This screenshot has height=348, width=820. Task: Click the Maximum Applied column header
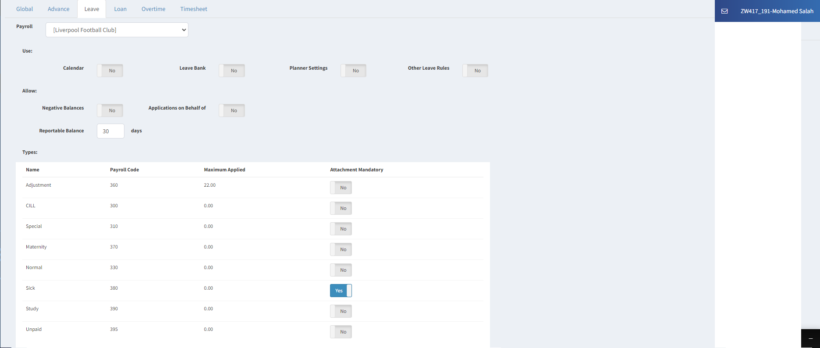tap(224, 170)
